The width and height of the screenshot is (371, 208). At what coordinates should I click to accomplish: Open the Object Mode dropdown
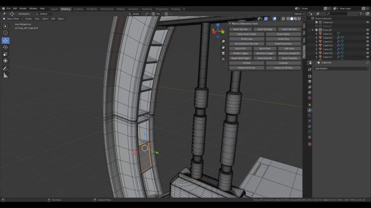pos(12,18)
